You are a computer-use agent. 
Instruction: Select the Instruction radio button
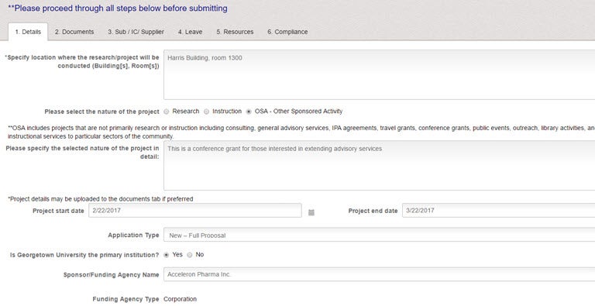point(206,112)
